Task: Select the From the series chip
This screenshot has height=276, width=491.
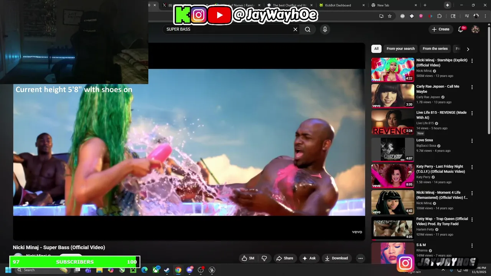Action: coord(435,49)
